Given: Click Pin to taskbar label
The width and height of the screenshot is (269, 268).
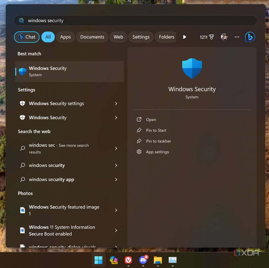Looking at the screenshot, I should click(x=158, y=141).
